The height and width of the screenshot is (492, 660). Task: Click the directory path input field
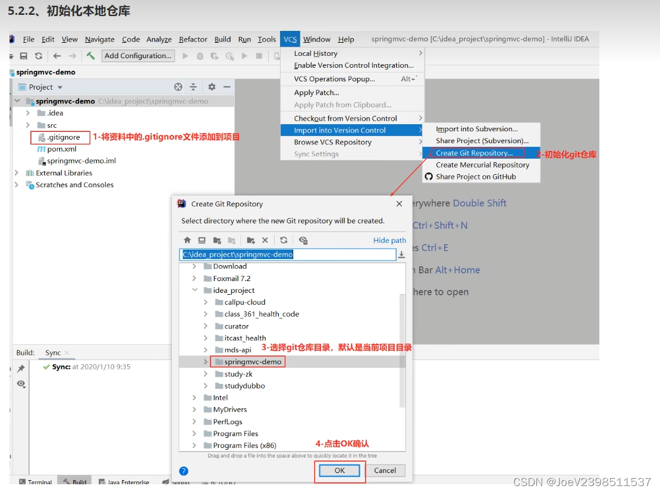coord(288,254)
